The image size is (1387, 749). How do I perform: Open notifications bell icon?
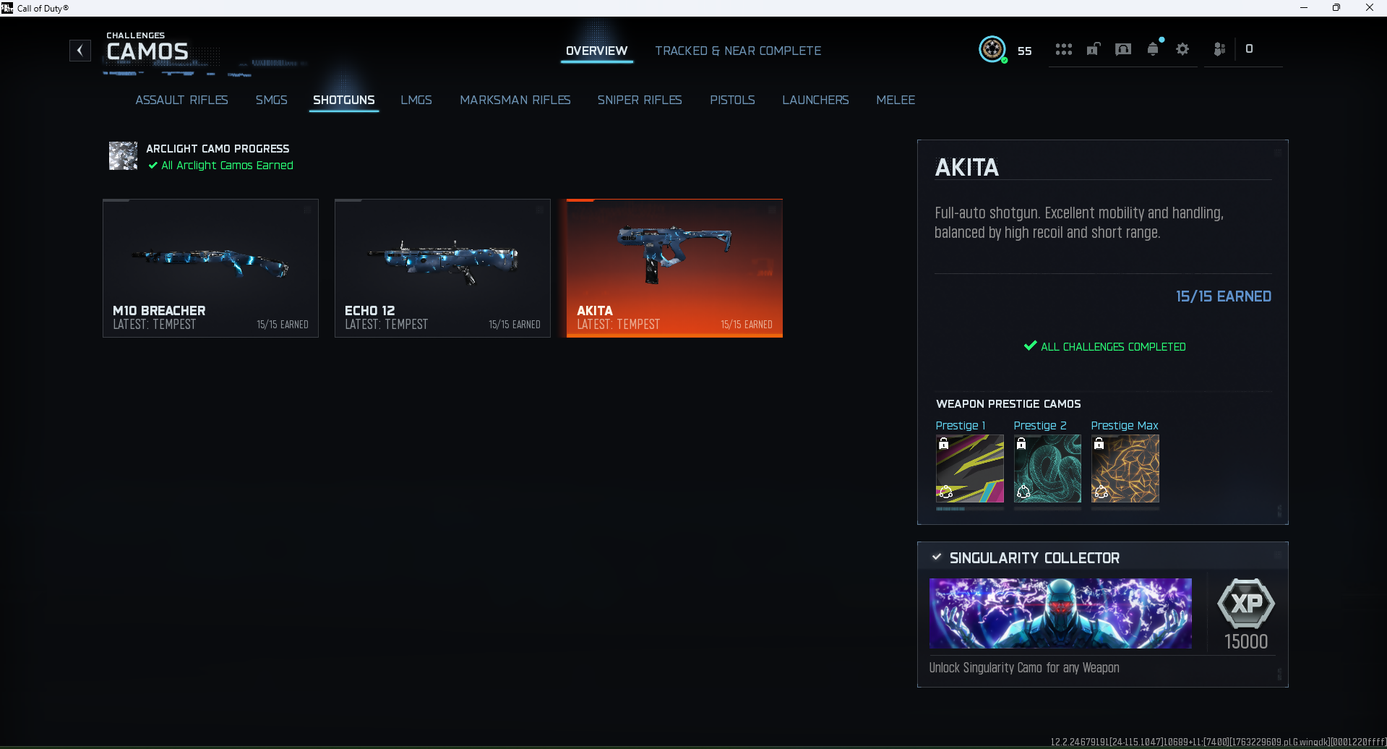pos(1153,49)
